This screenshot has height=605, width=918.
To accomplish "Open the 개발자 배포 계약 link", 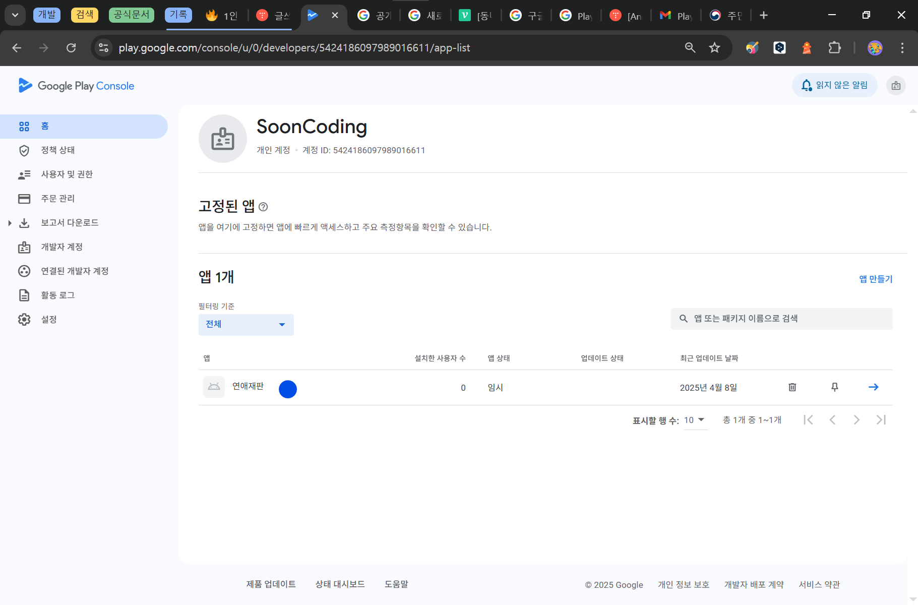I will pos(754,585).
